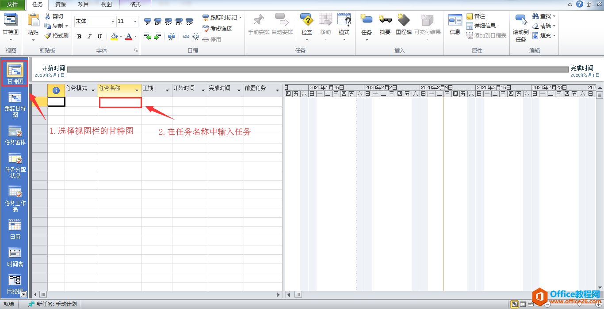The width and height of the screenshot is (604, 309).
Task: Open task Information (信息) icon
Action: click(455, 25)
